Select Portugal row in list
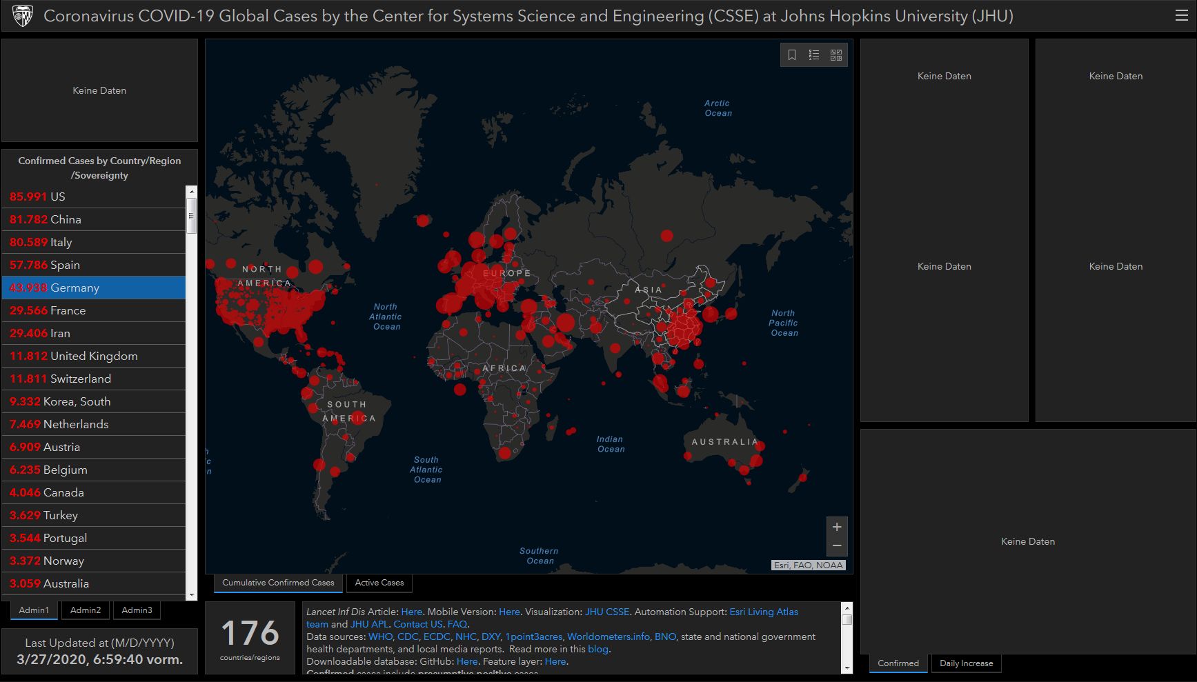The width and height of the screenshot is (1197, 682). coord(94,538)
